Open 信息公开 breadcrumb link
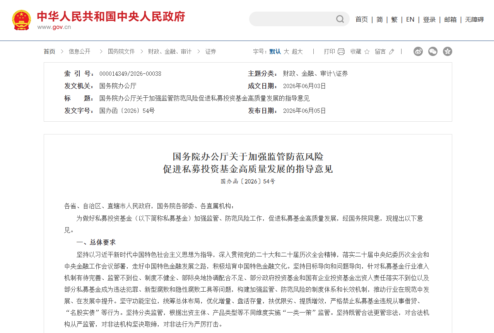494x333 pixels. point(80,51)
